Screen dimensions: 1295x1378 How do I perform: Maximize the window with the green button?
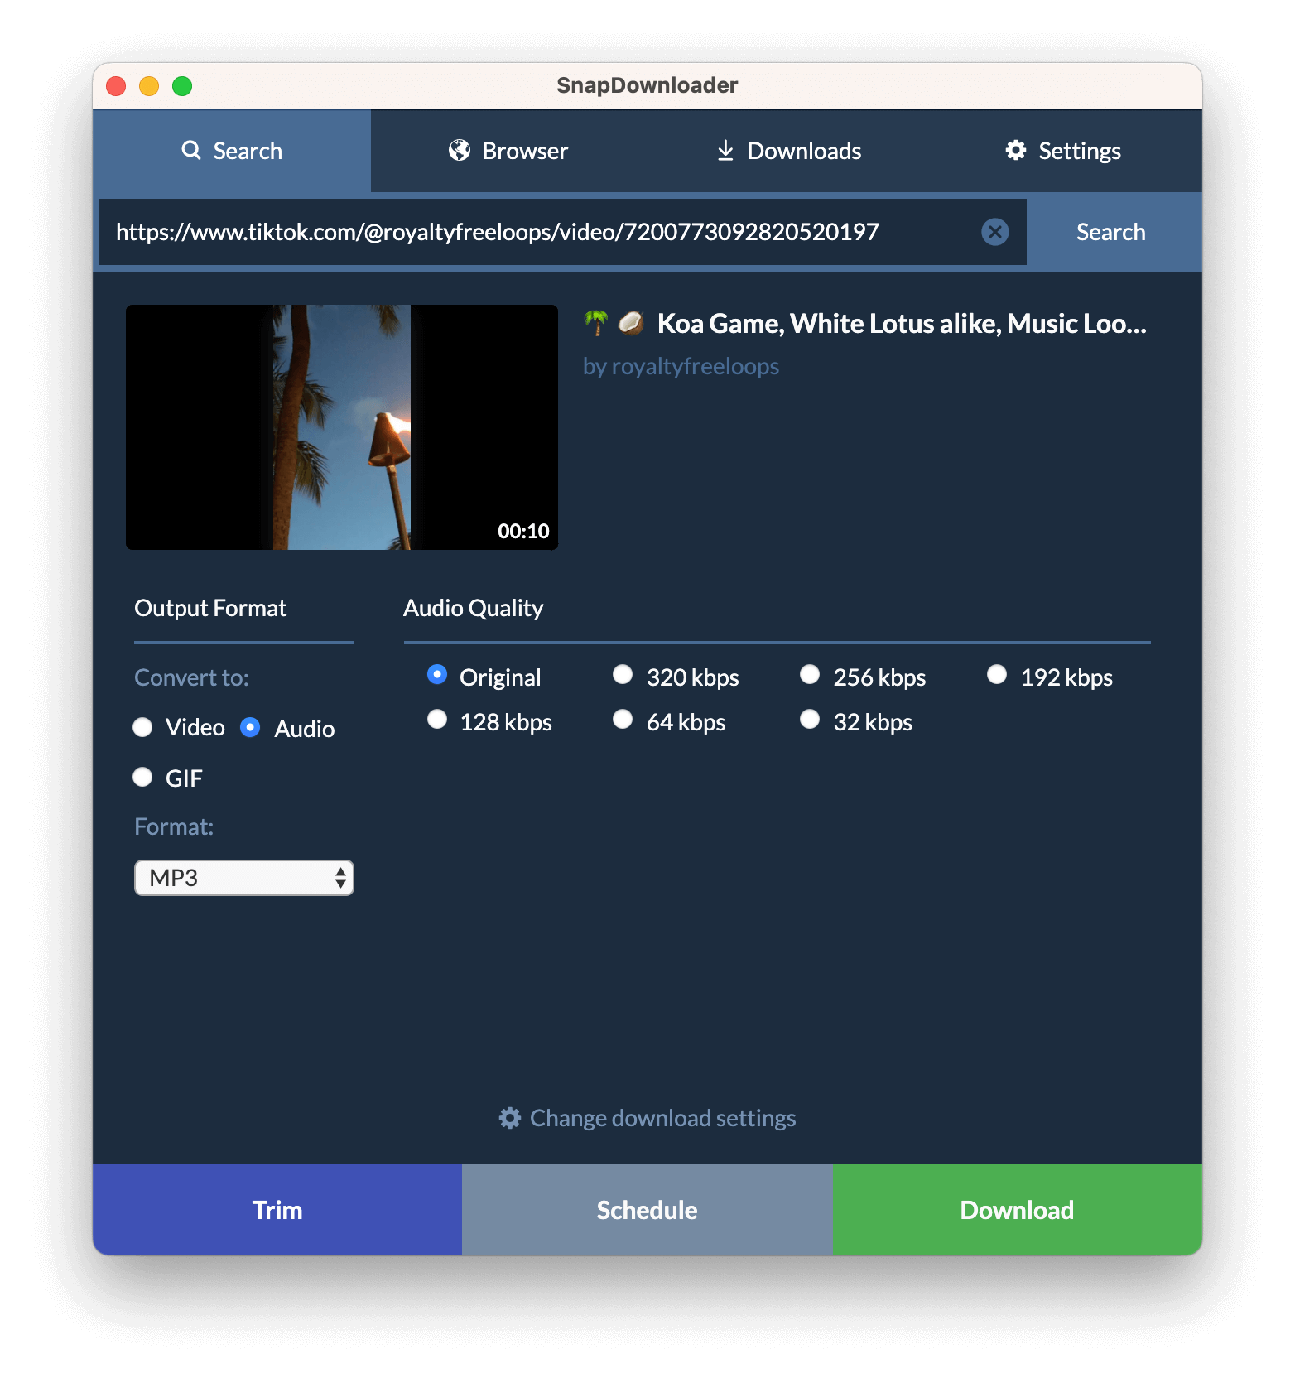tap(182, 86)
